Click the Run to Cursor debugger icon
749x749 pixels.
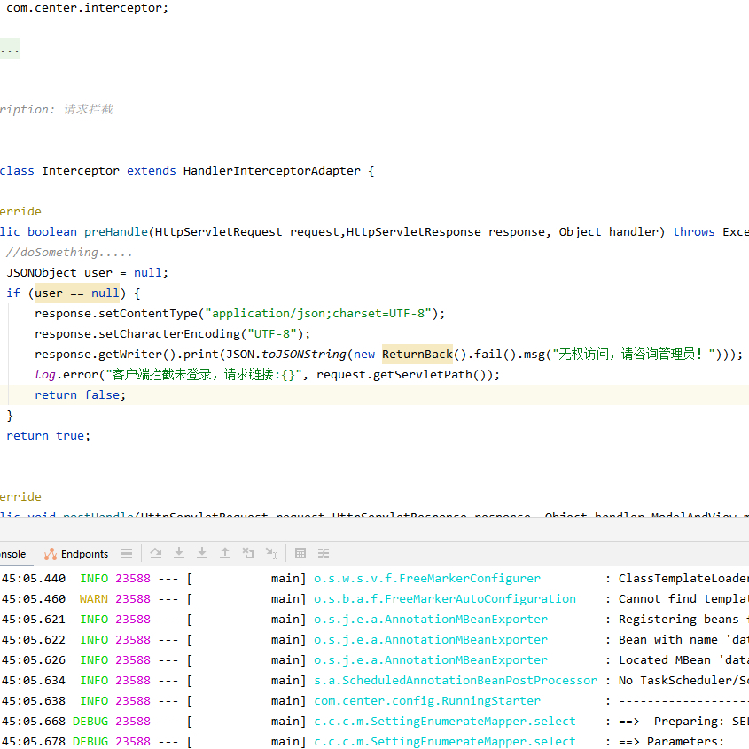coord(271,554)
